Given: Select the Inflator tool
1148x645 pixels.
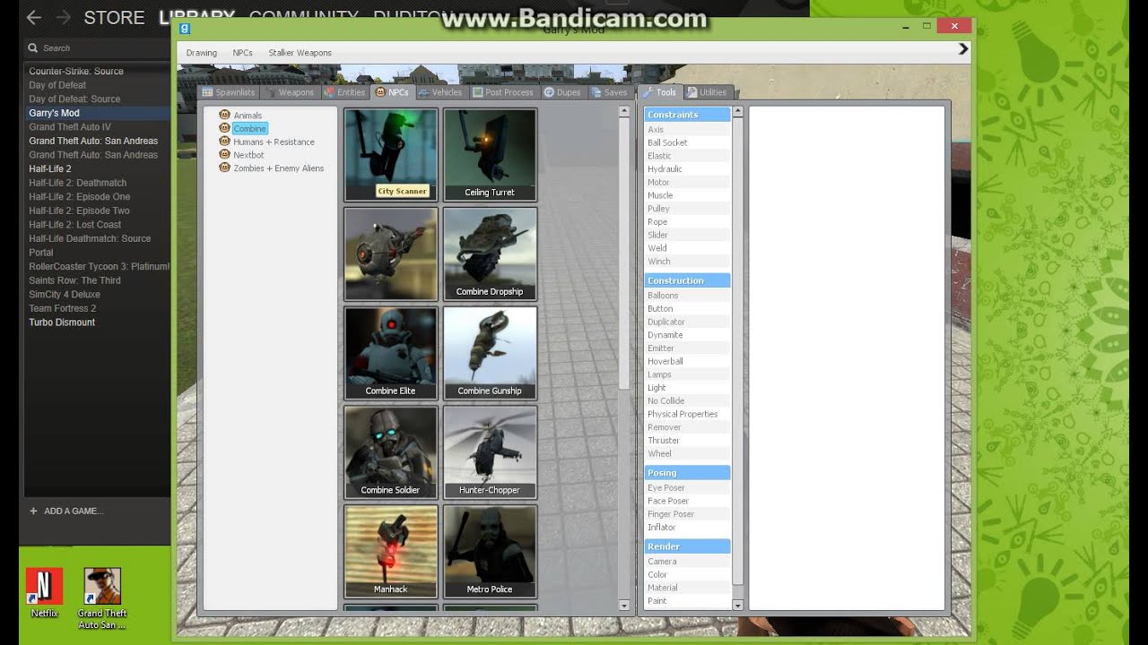Looking at the screenshot, I should (x=687, y=528).
